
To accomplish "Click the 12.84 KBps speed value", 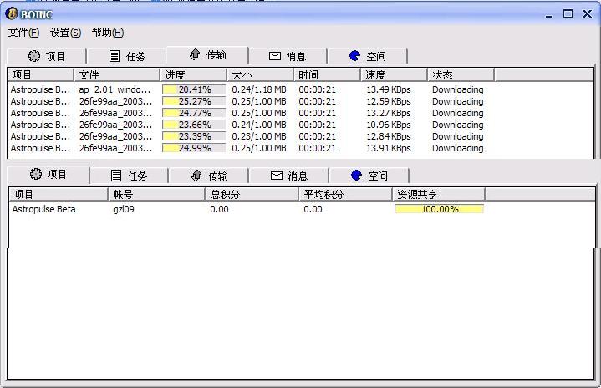I will pos(389,136).
